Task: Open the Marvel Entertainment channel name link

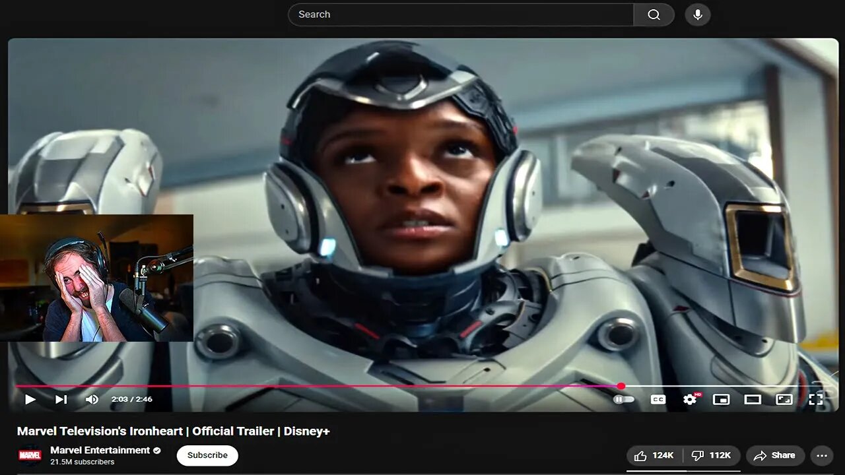Action: [100, 450]
